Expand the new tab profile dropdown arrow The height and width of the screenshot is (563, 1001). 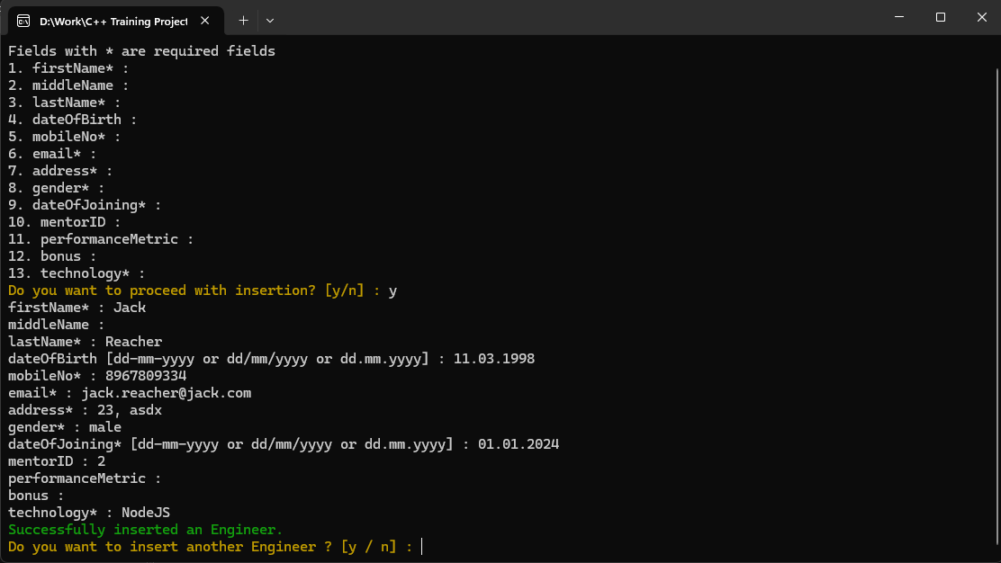270,21
